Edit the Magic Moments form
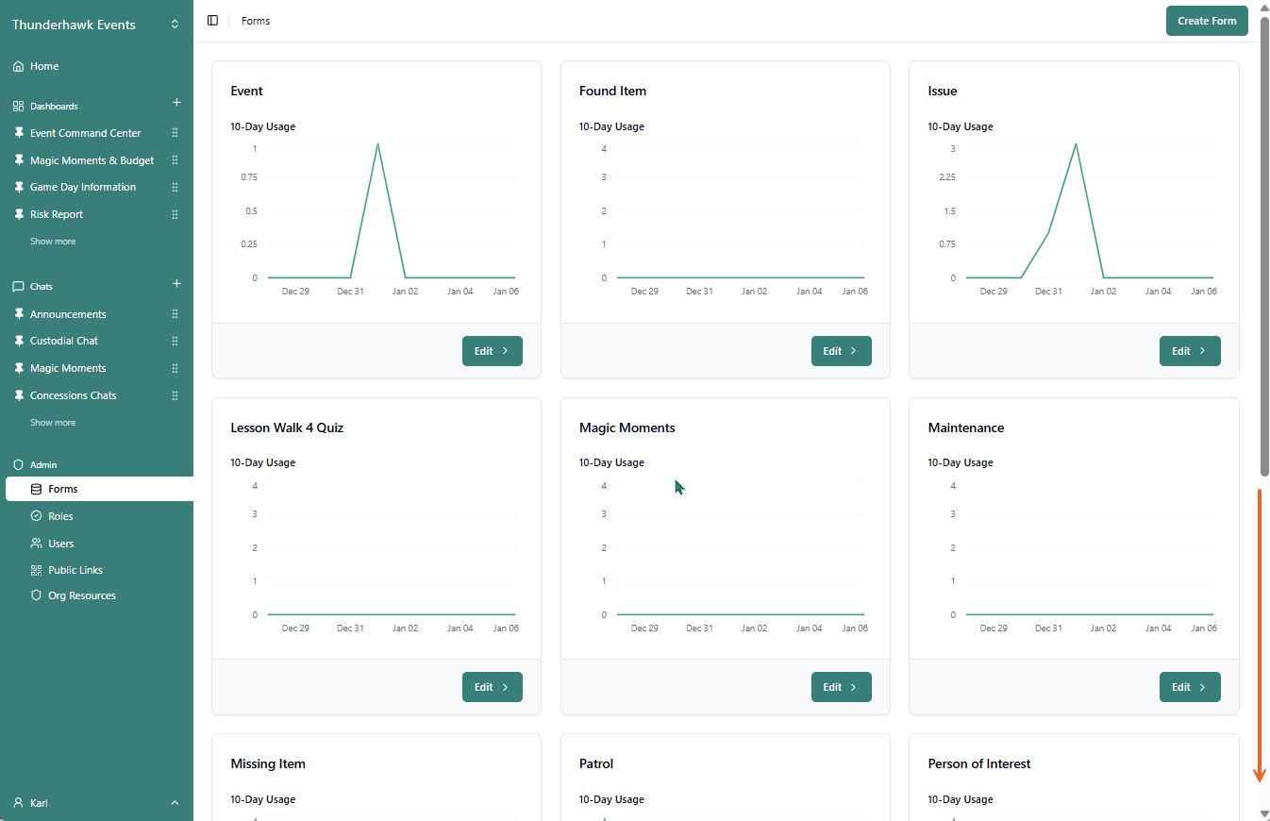Viewport: 1270px width, 821px height. click(x=841, y=687)
